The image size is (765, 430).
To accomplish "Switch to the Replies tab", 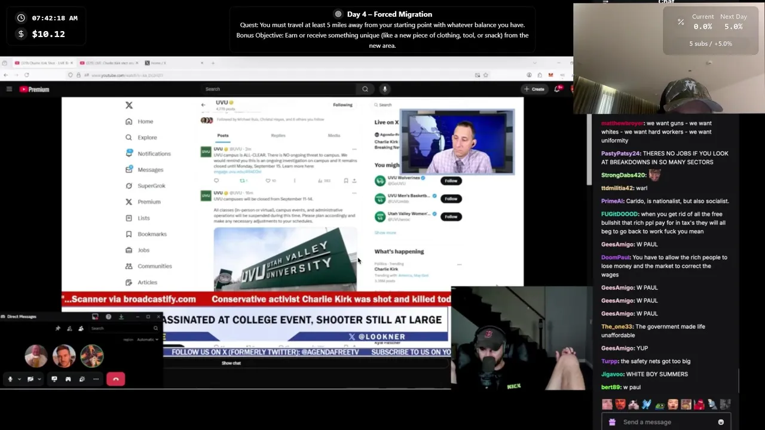I will click(278, 136).
